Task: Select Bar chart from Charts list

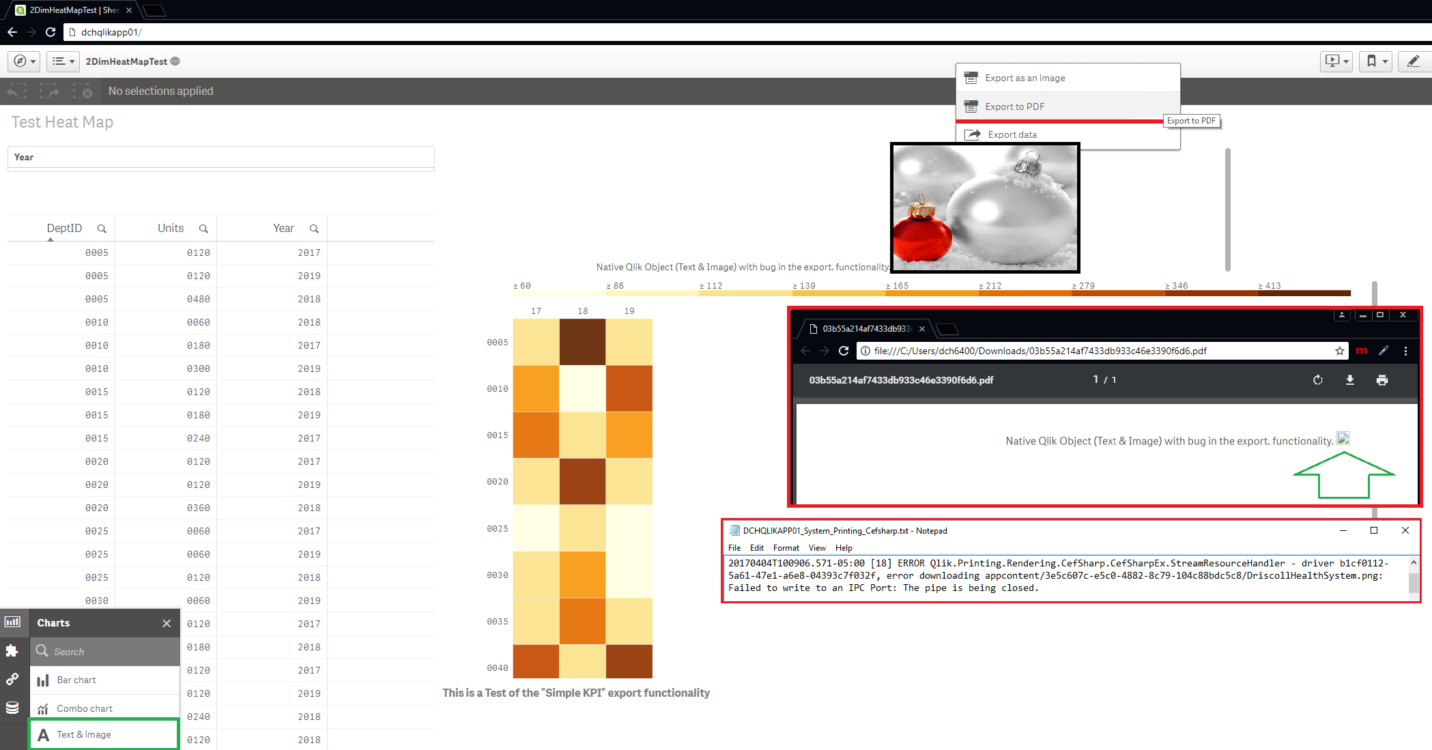Action: [x=105, y=680]
